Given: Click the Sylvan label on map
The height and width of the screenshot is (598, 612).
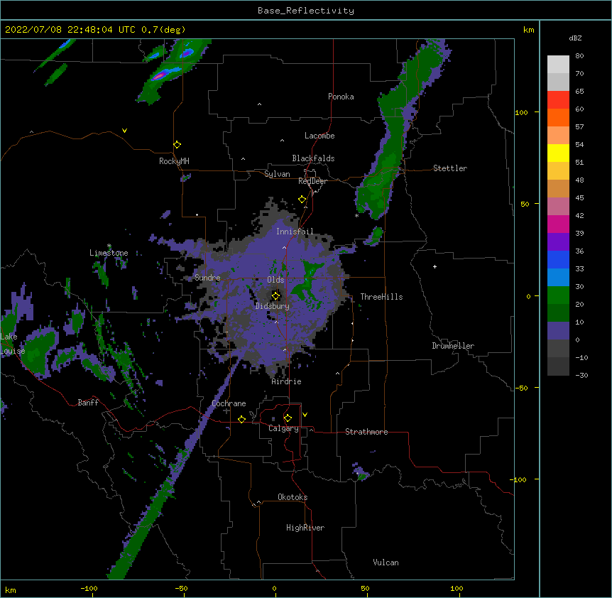Looking at the screenshot, I should tap(277, 174).
